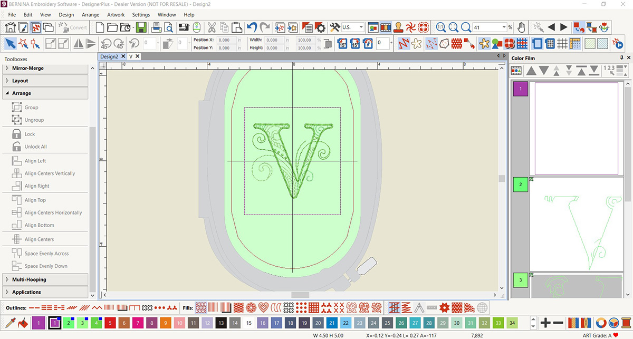Choose the Reshape star pointer tool
Viewport: 633px width, 339px height.
pos(23,43)
